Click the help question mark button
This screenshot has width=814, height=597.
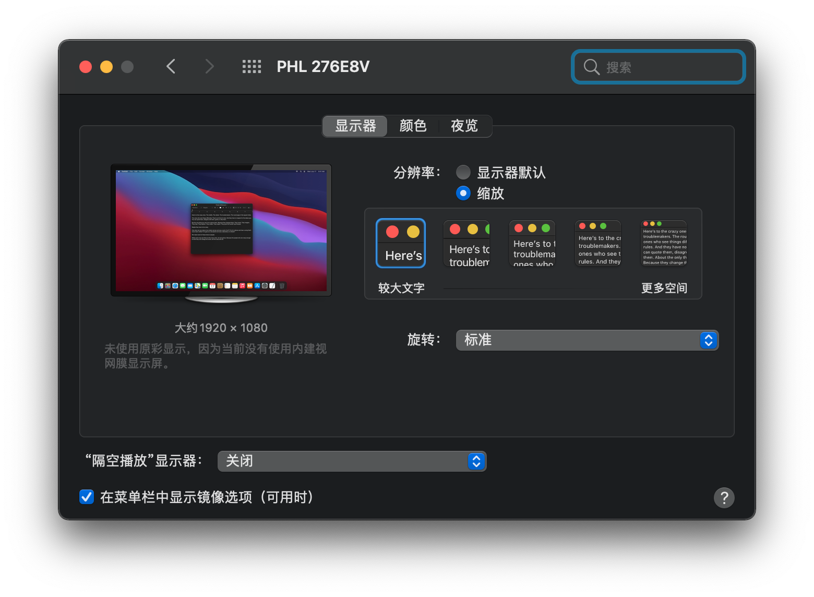724,498
